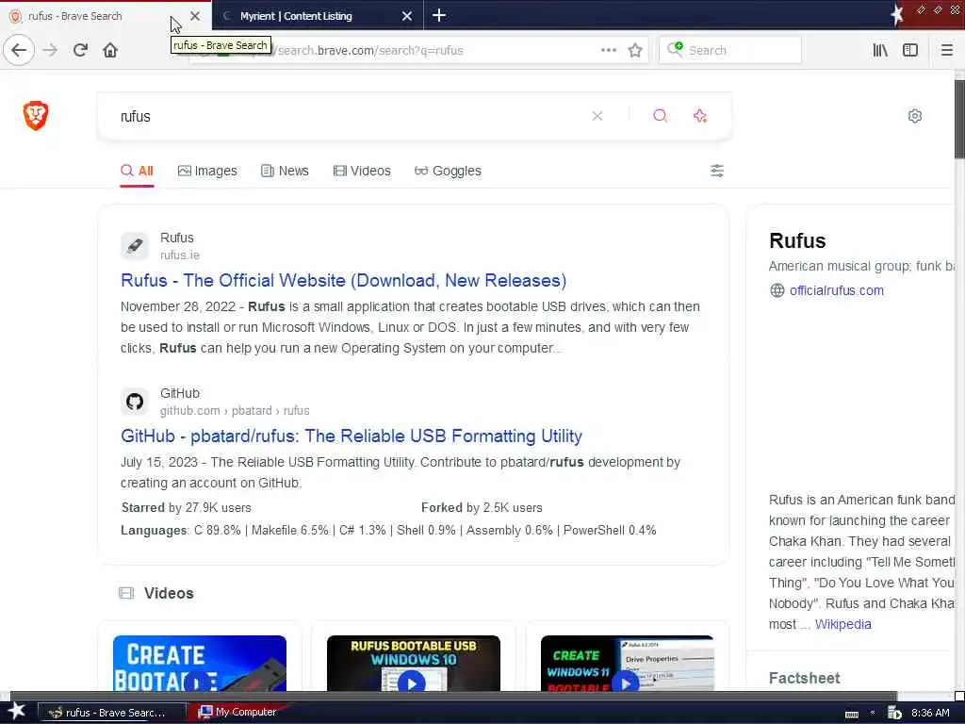Close the rufus Brave Search tab
This screenshot has width=965, height=724.
point(194,16)
